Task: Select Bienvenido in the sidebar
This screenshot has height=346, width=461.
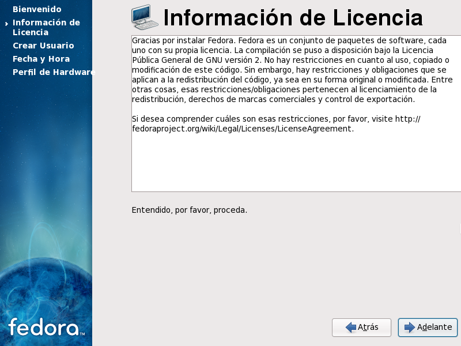Action: [x=37, y=9]
